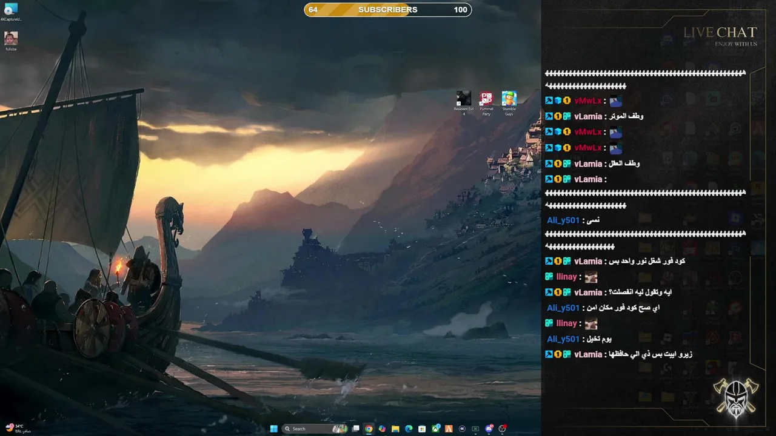776x436 pixels.
Task: Launch Resident Evil 4 desktop shortcut
Action: tap(464, 103)
